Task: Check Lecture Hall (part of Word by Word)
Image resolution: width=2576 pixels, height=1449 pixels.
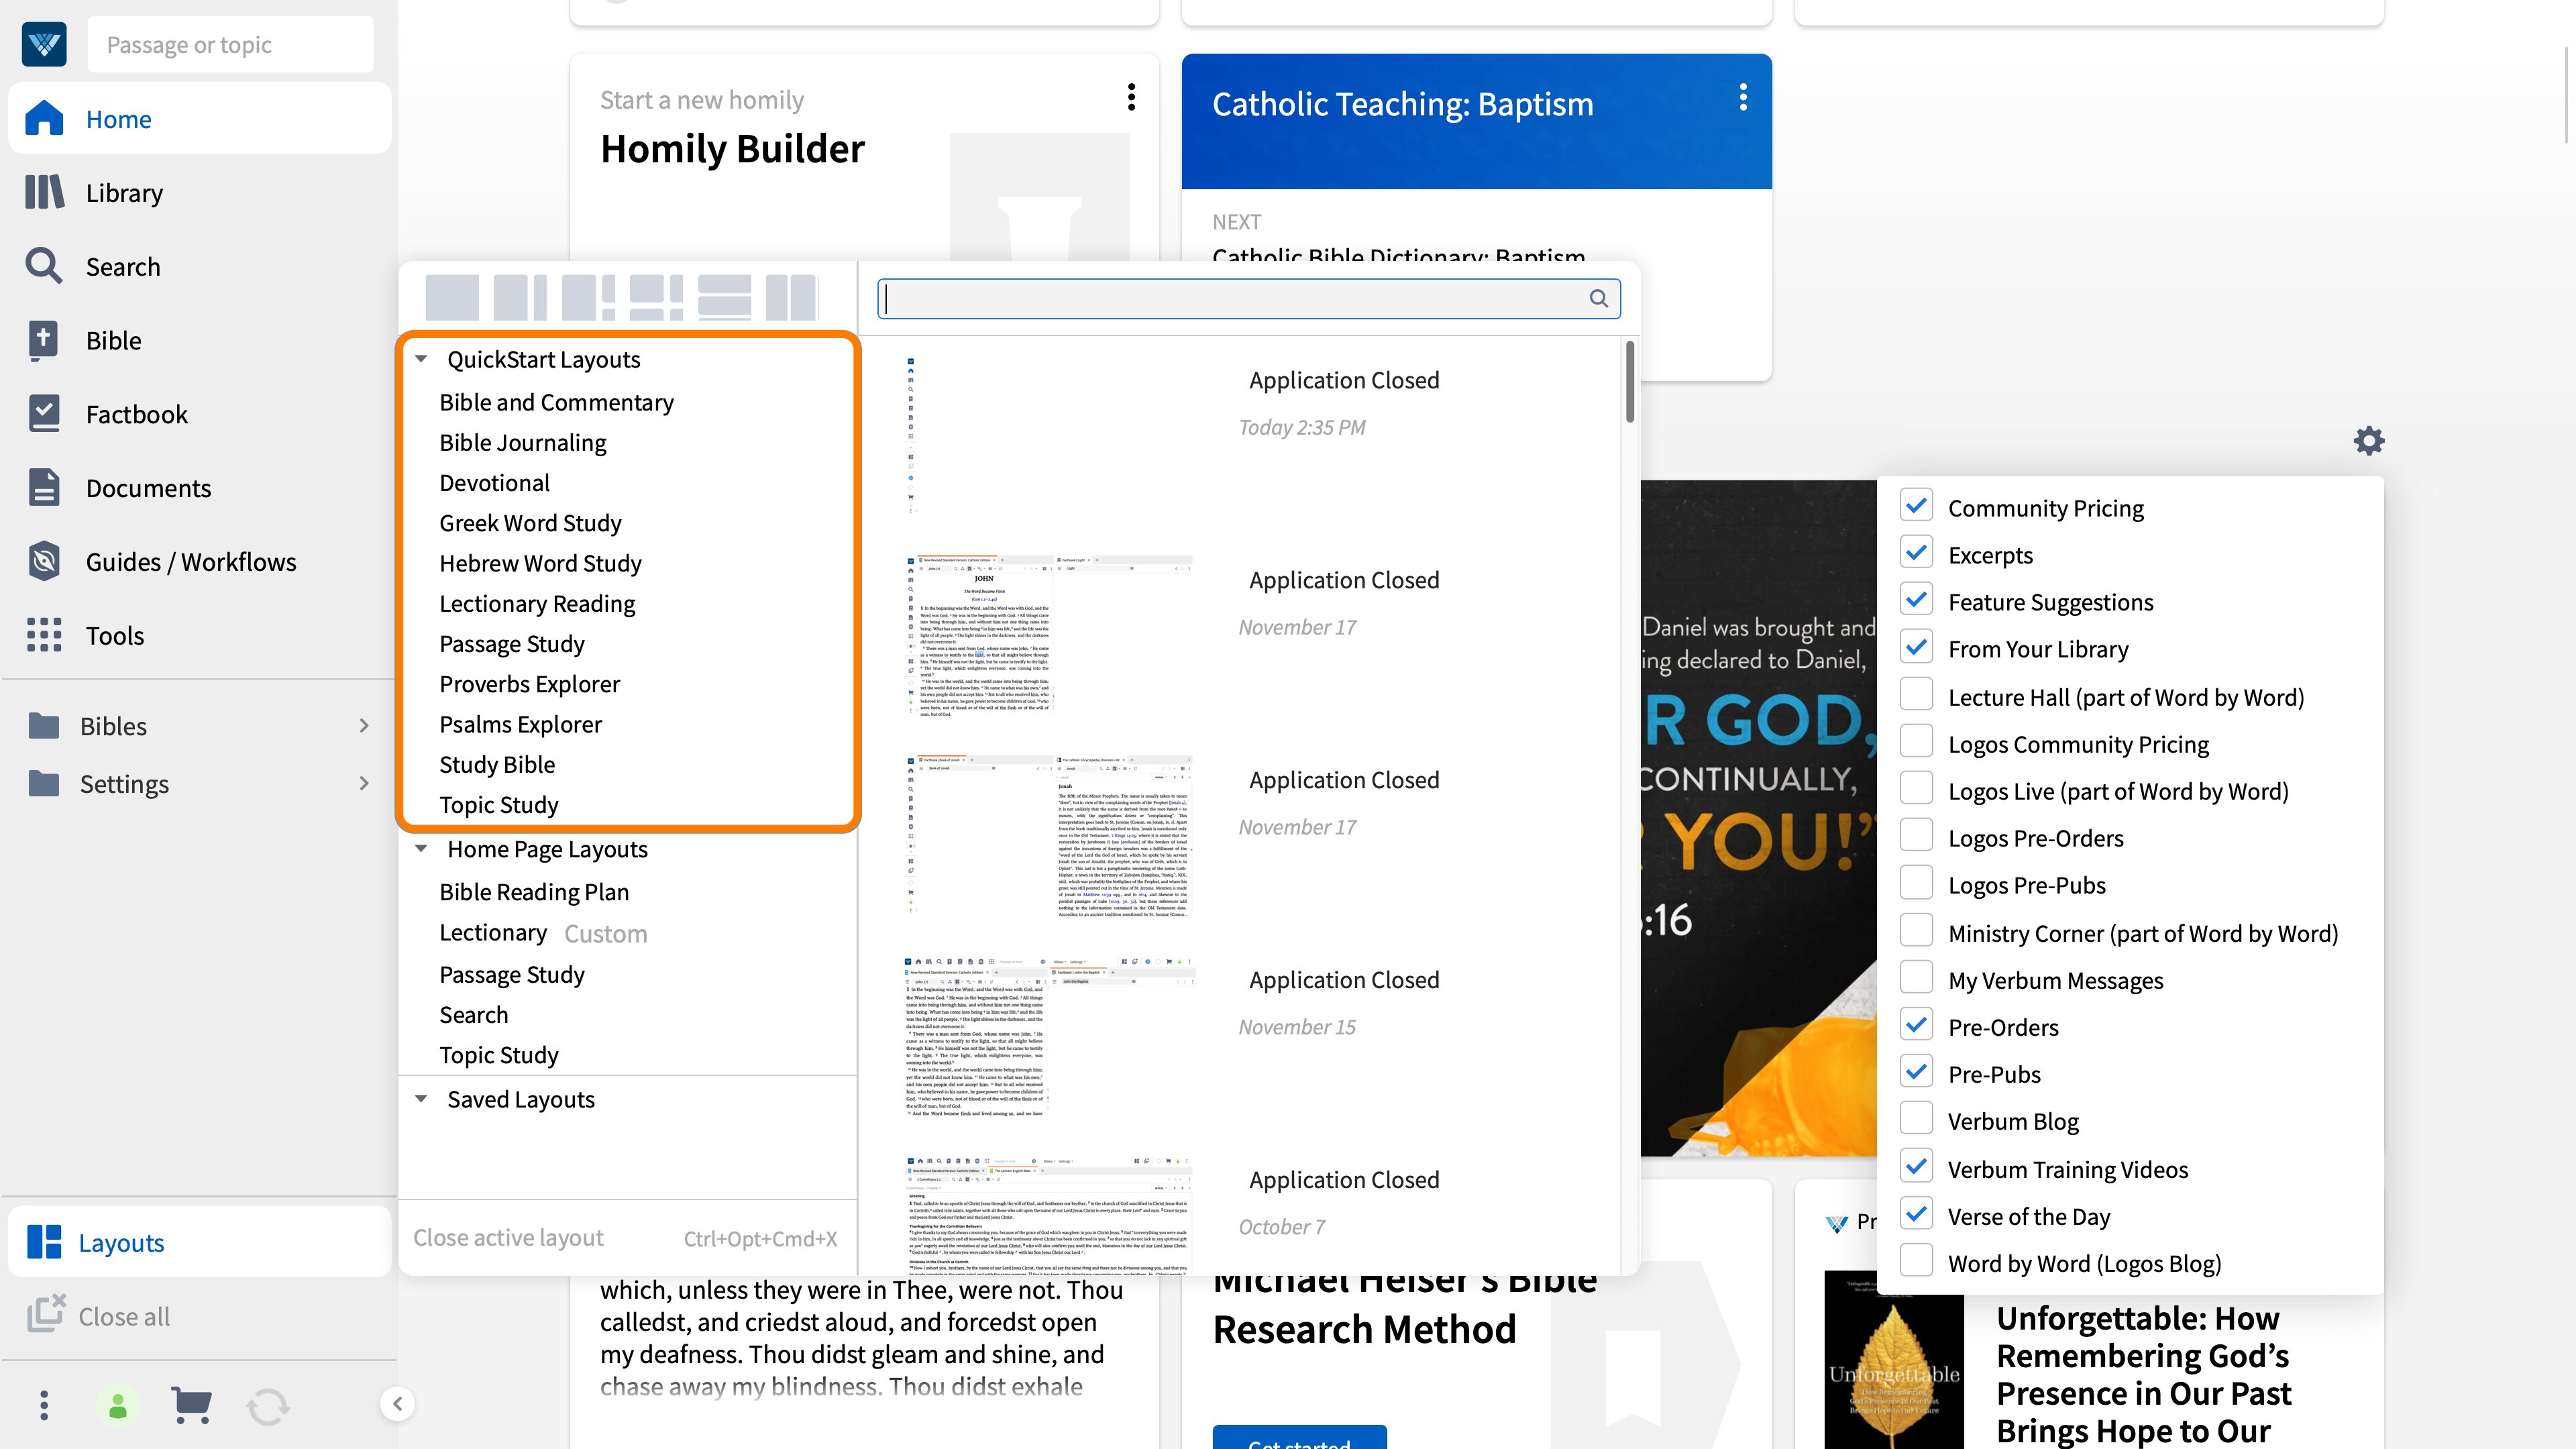Action: 1916,694
